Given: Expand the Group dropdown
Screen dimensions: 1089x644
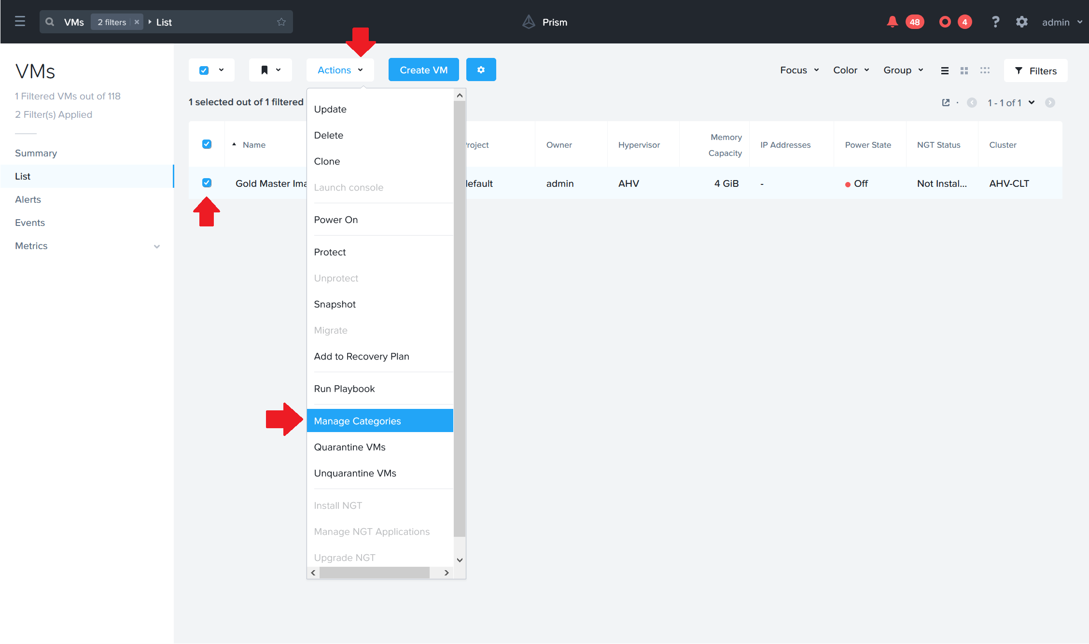Looking at the screenshot, I should (x=903, y=70).
